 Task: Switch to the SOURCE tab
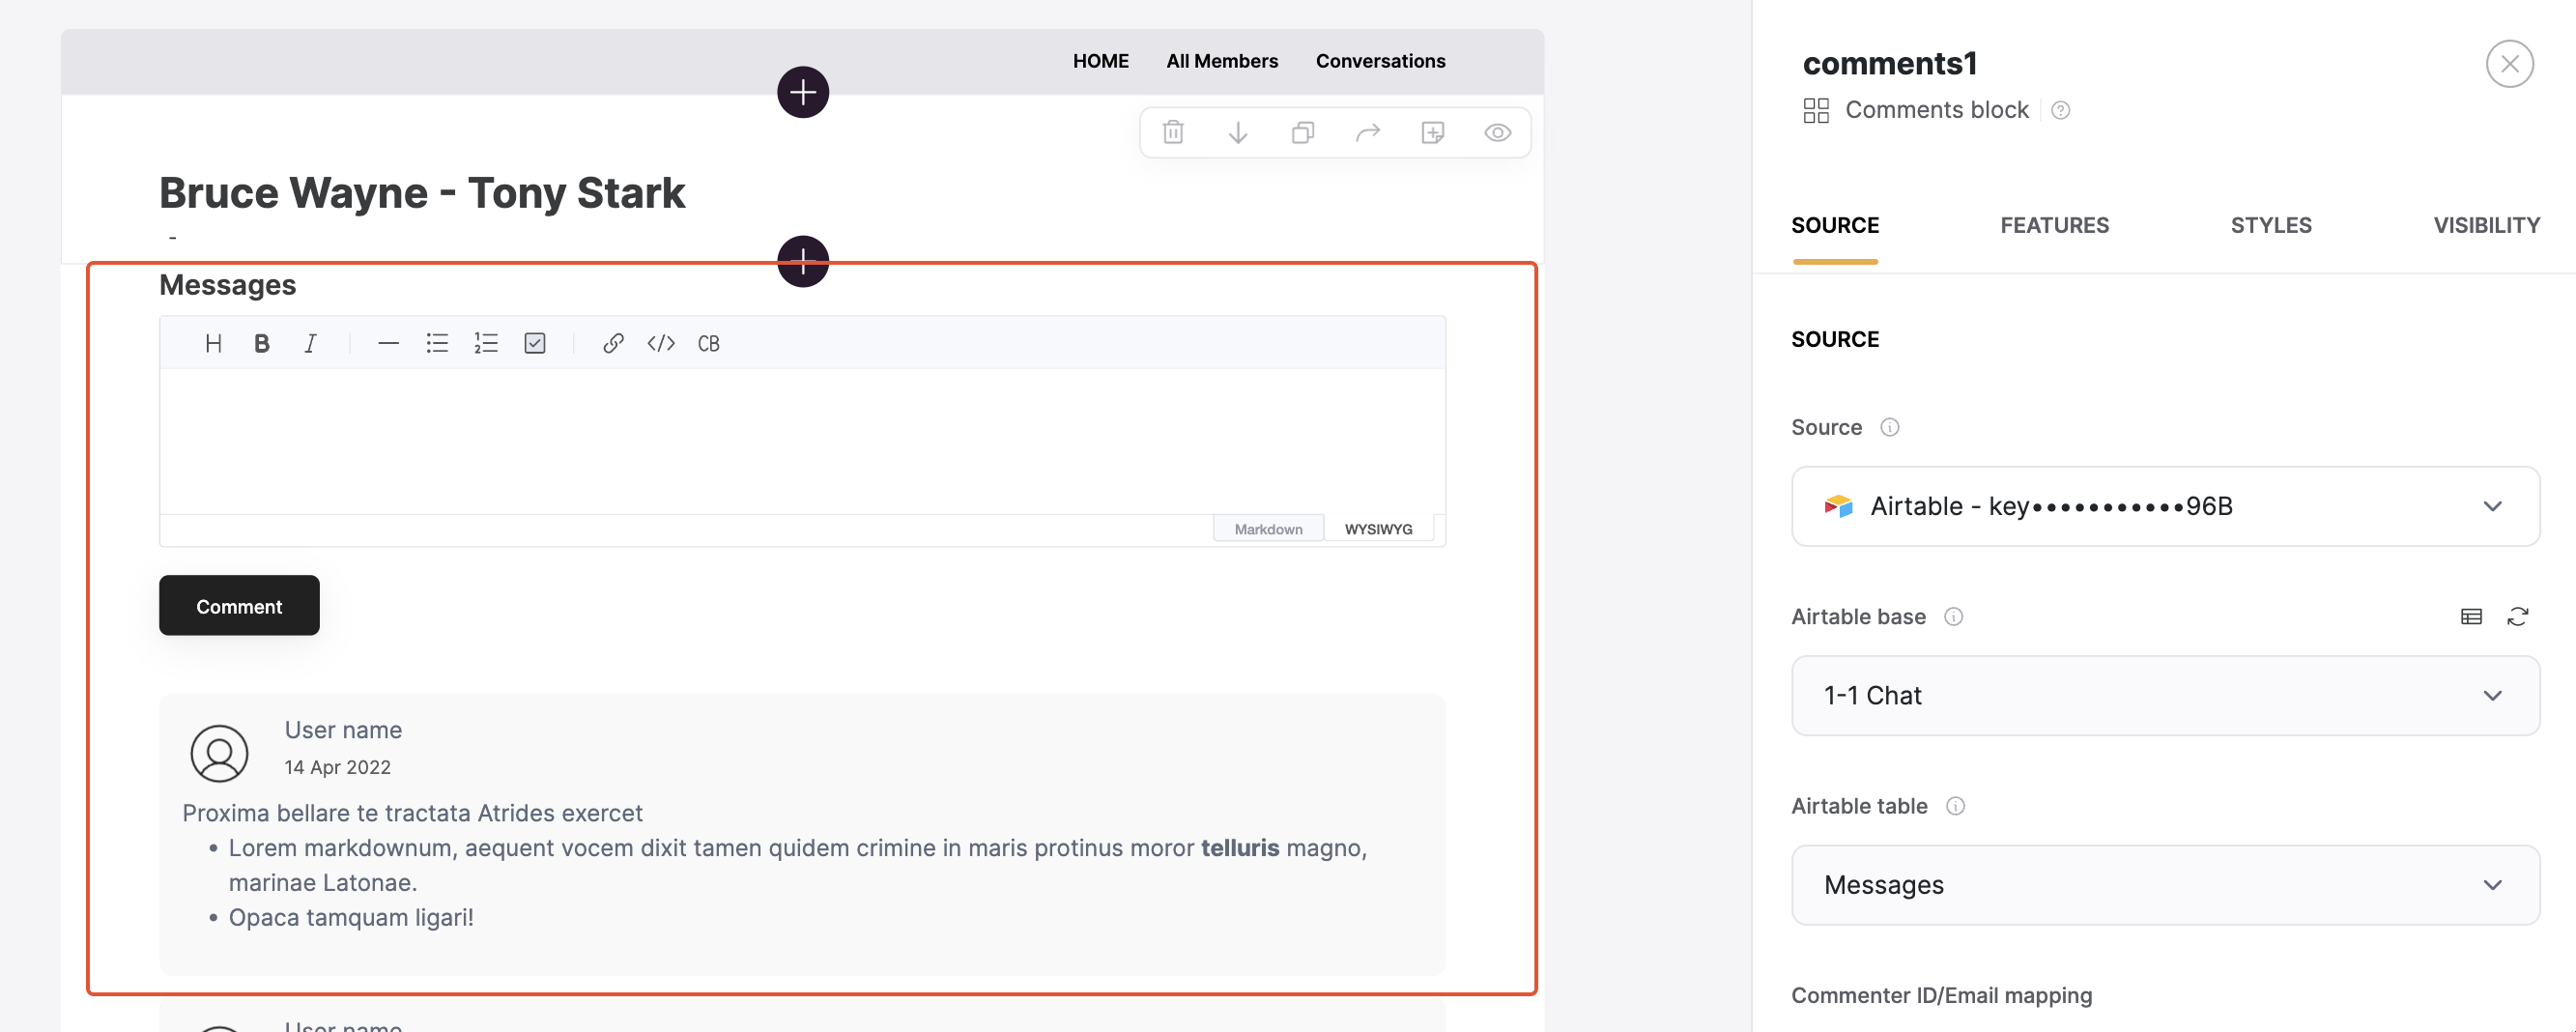pos(1835,225)
